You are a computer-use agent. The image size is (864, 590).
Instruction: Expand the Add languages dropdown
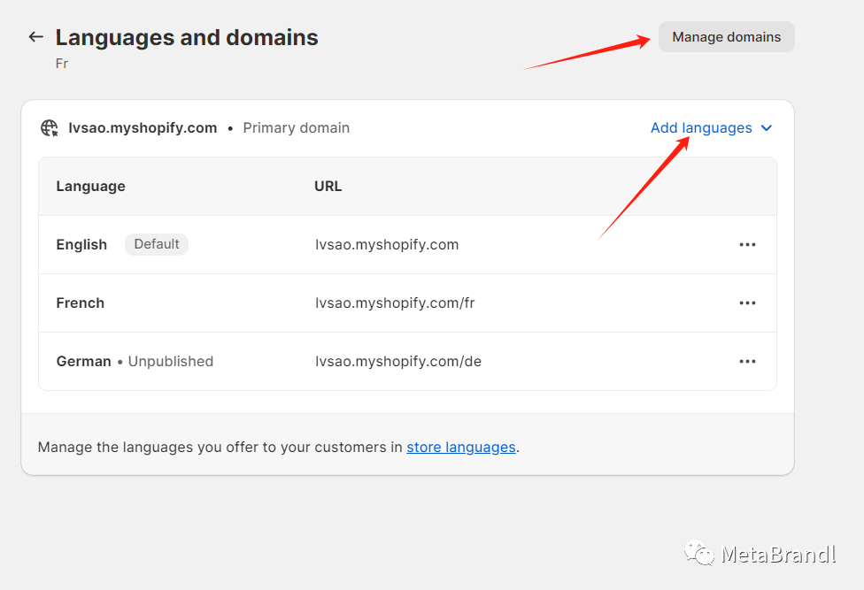[712, 127]
